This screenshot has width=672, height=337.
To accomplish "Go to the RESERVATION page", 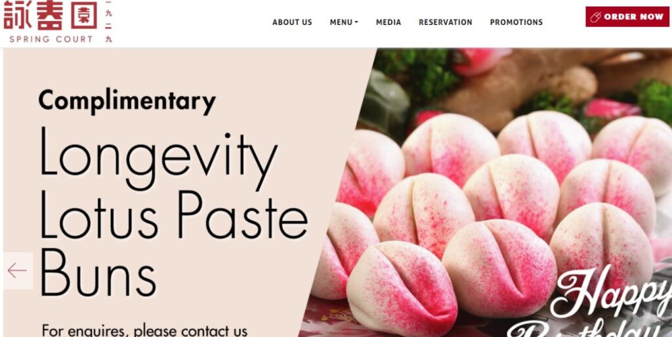I will 446,22.
